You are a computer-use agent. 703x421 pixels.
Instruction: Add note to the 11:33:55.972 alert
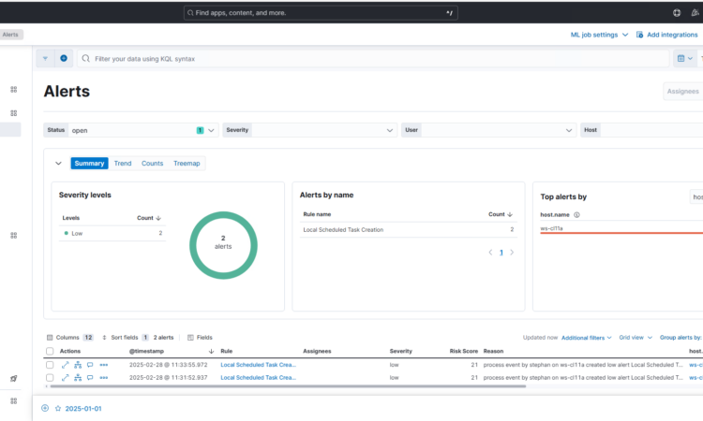(x=90, y=365)
